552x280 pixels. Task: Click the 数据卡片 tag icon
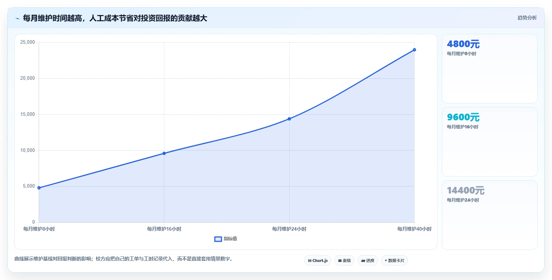[386, 260]
